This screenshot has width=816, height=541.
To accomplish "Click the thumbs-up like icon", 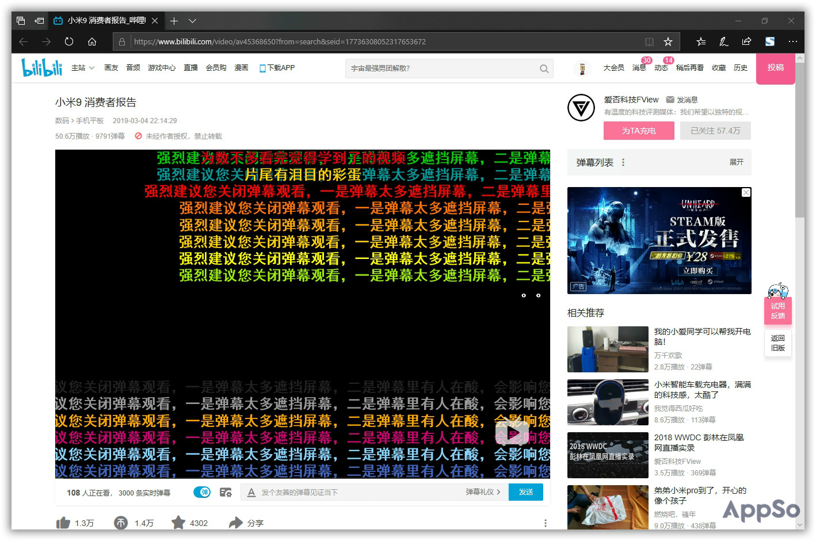I will (x=63, y=523).
